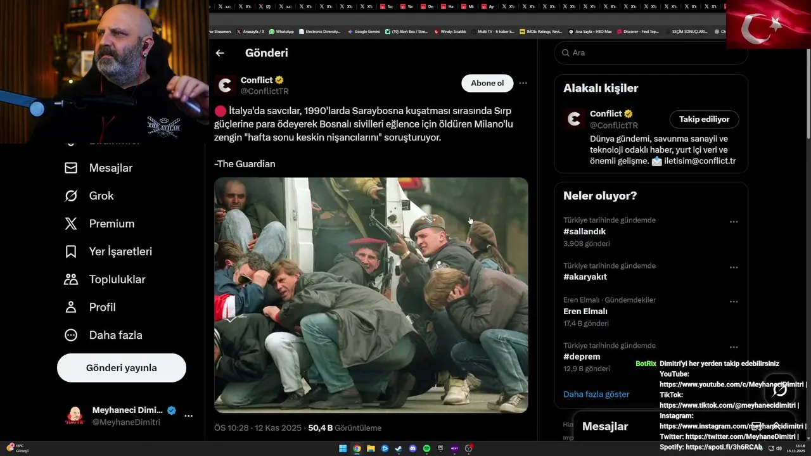
Task: Expand the Daha fazla menu
Action: click(103, 335)
